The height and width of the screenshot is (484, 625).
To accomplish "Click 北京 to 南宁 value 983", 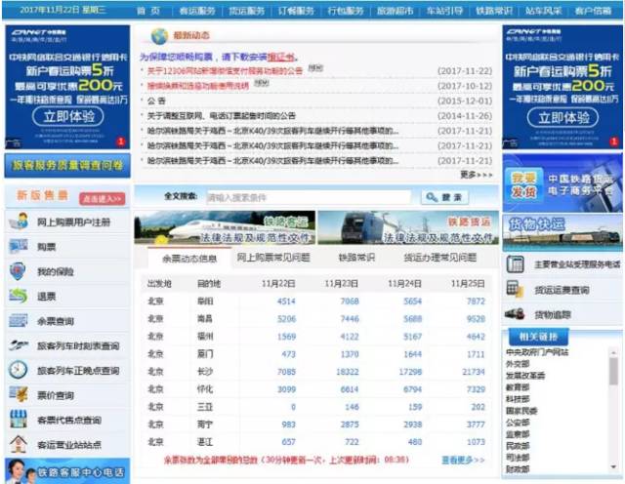I will [x=288, y=424].
